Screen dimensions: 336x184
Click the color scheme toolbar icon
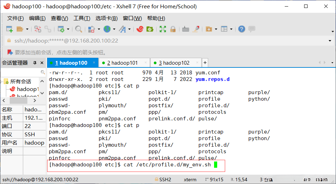[92, 29]
